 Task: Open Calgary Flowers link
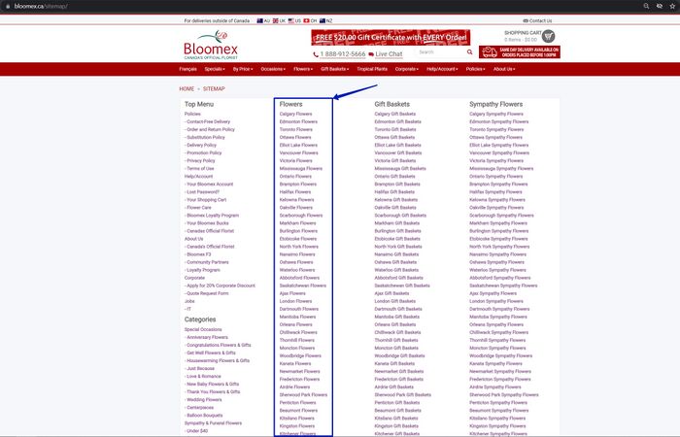click(x=295, y=114)
